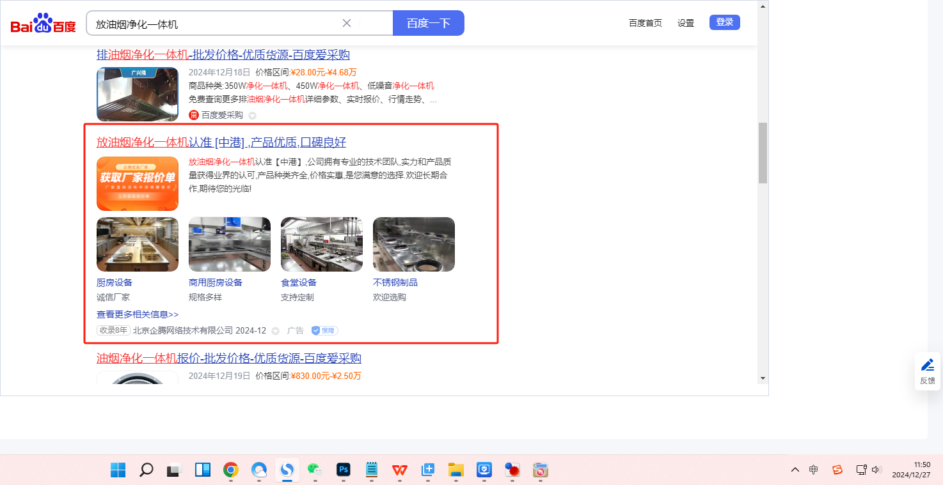Open Photoshop from the taskbar

click(344, 470)
